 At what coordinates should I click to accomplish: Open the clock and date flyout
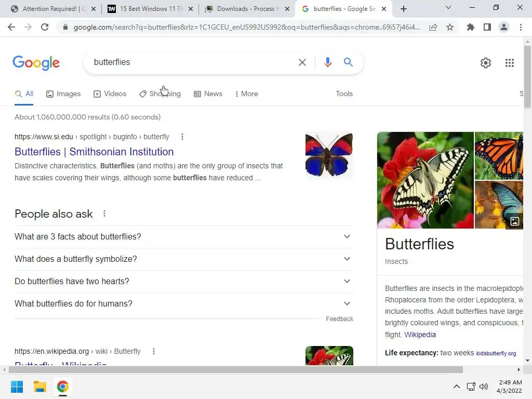[x=509, y=387]
